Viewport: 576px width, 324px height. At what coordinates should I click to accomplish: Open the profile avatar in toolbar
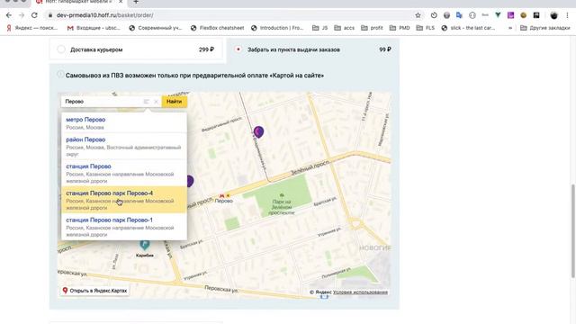point(554,15)
